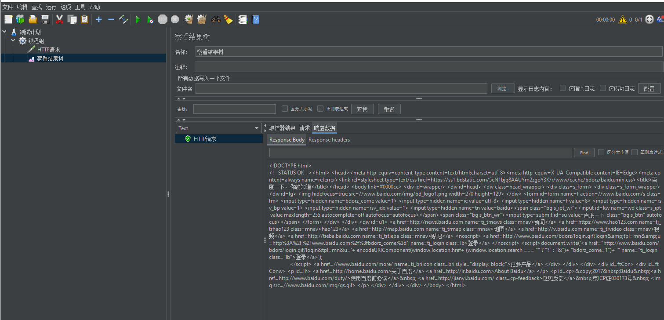Open Help with question mark icon
Screen dimensions: 664x320
(x=255, y=19)
